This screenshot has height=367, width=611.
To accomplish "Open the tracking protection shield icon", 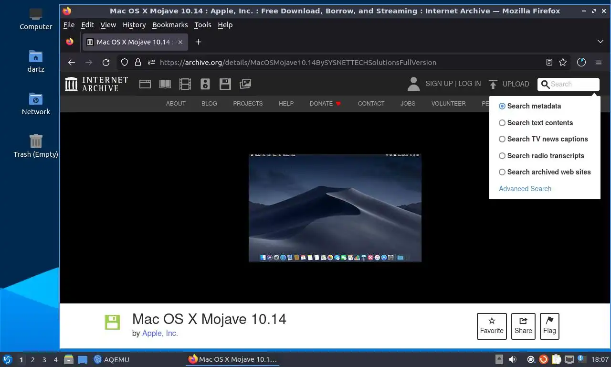I will pos(125,62).
